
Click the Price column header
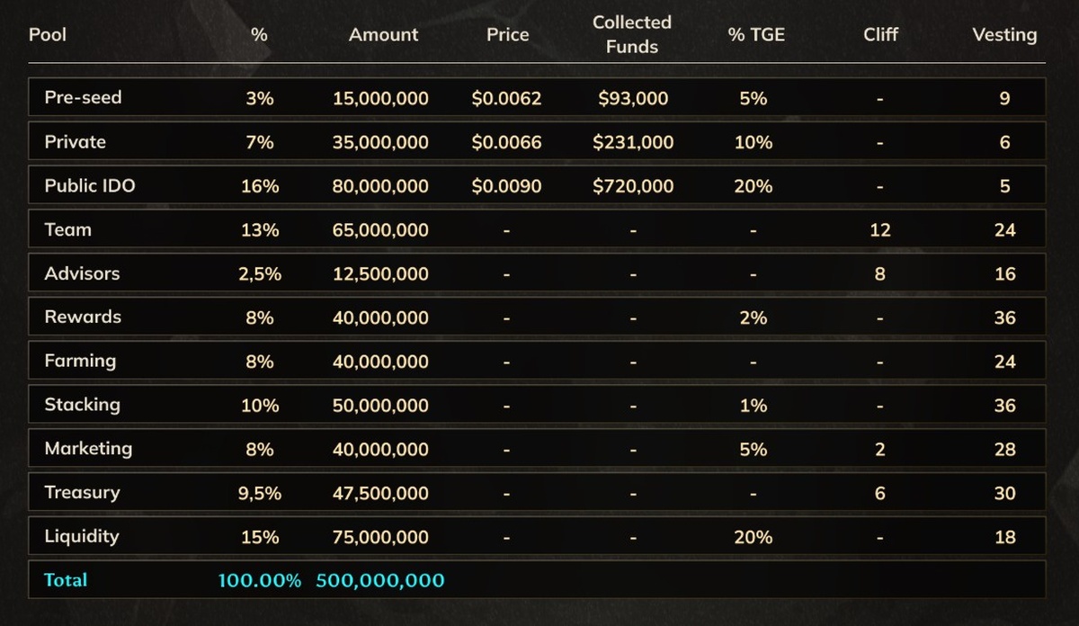click(507, 35)
